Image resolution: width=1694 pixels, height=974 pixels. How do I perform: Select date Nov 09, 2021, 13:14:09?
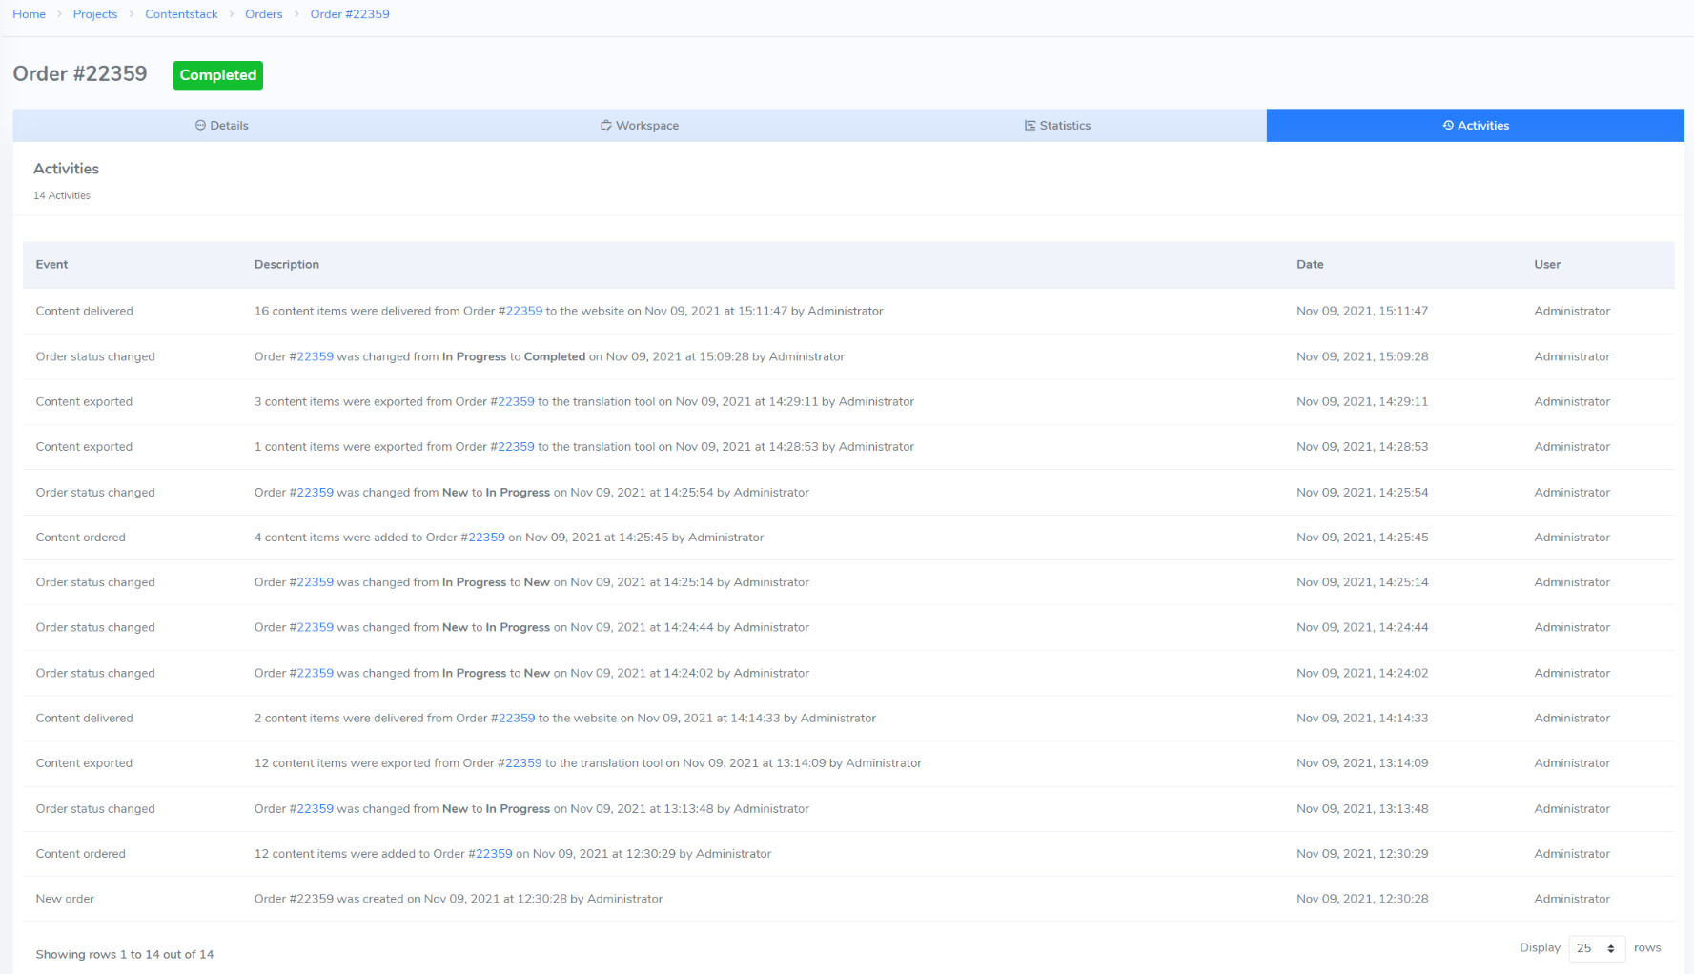(x=1362, y=763)
